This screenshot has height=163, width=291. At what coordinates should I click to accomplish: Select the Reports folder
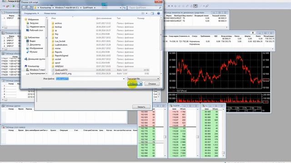59,52
